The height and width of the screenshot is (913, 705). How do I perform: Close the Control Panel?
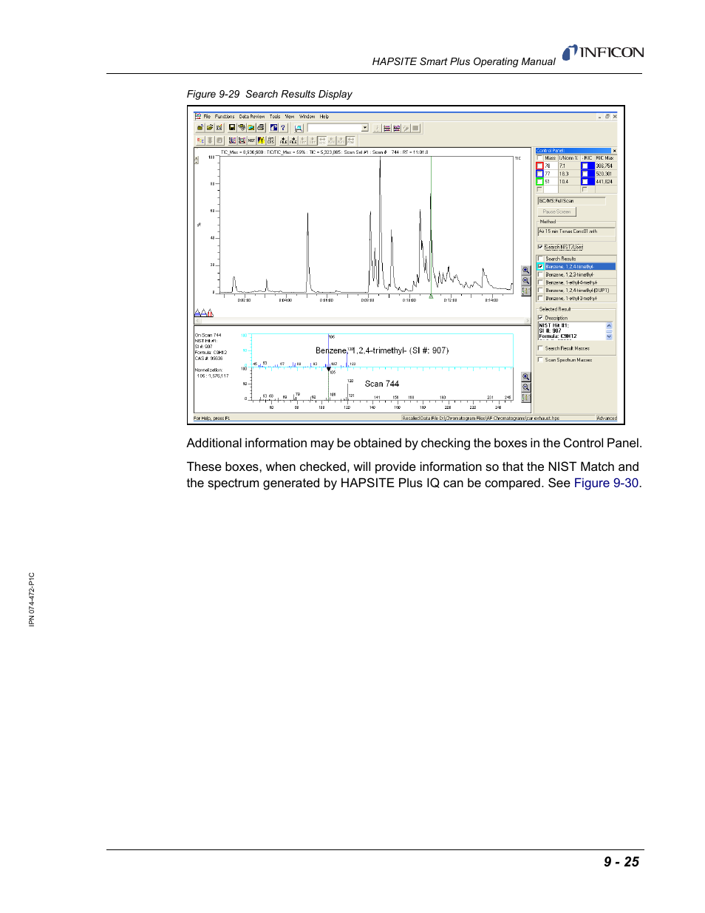(614, 151)
